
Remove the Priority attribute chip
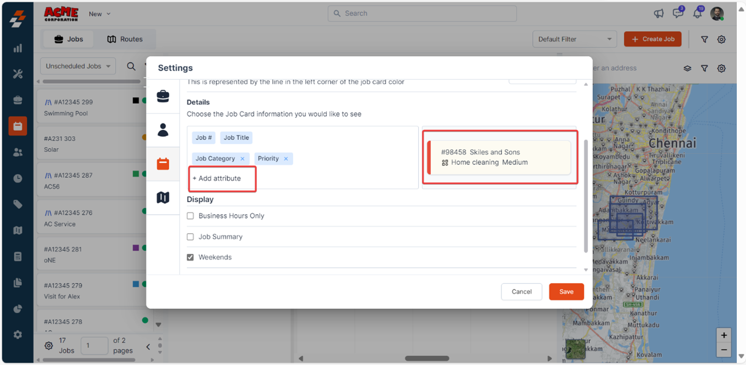click(286, 159)
